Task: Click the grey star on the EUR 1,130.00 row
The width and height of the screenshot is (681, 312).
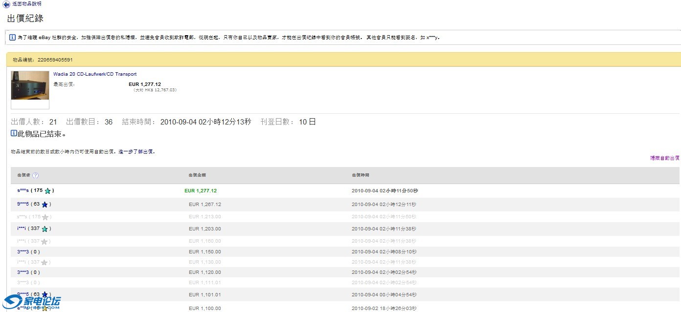Action: click(x=45, y=263)
